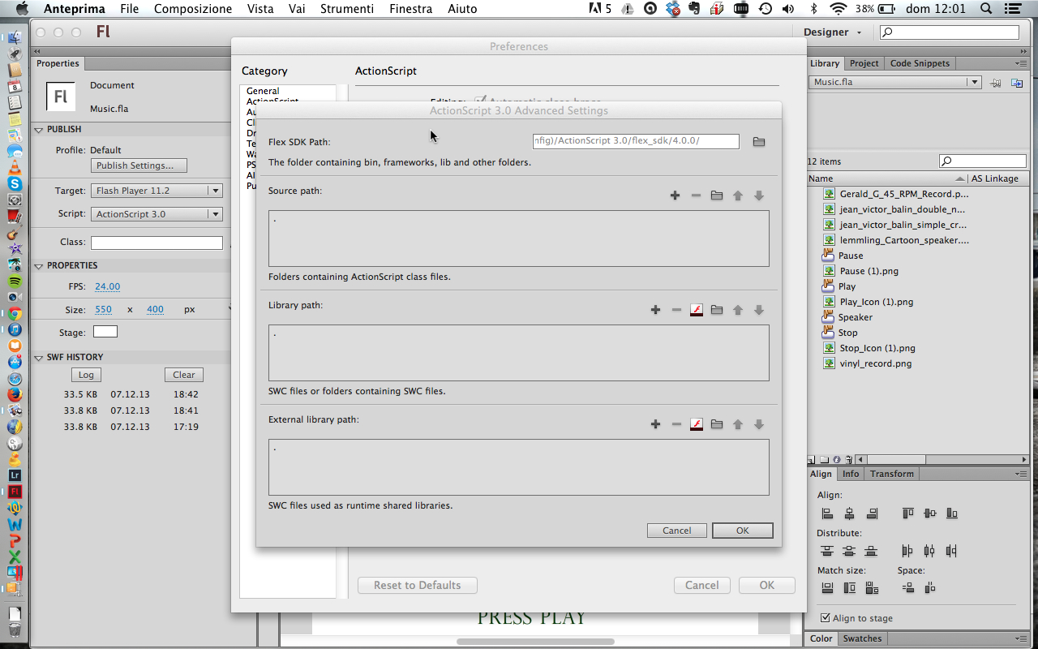Image resolution: width=1038 pixels, height=649 pixels.
Task: Click the Flex SDK Path text field
Action: click(x=636, y=141)
